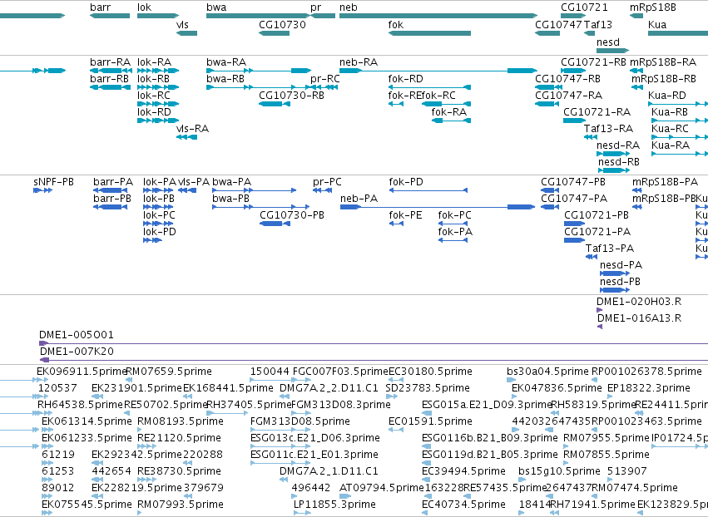708x517 pixels.
Task: Select the AT09794.5prime label
Action: (x=382, y=487)
